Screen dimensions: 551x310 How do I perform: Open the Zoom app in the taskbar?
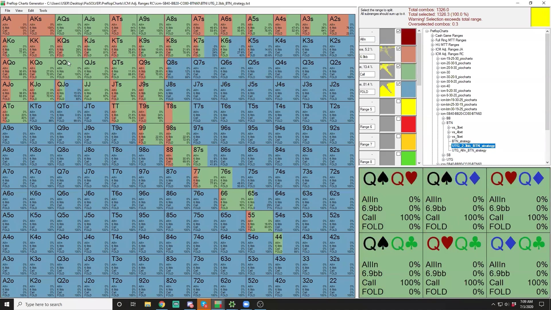pyautogui.click(x=246, y=304)
